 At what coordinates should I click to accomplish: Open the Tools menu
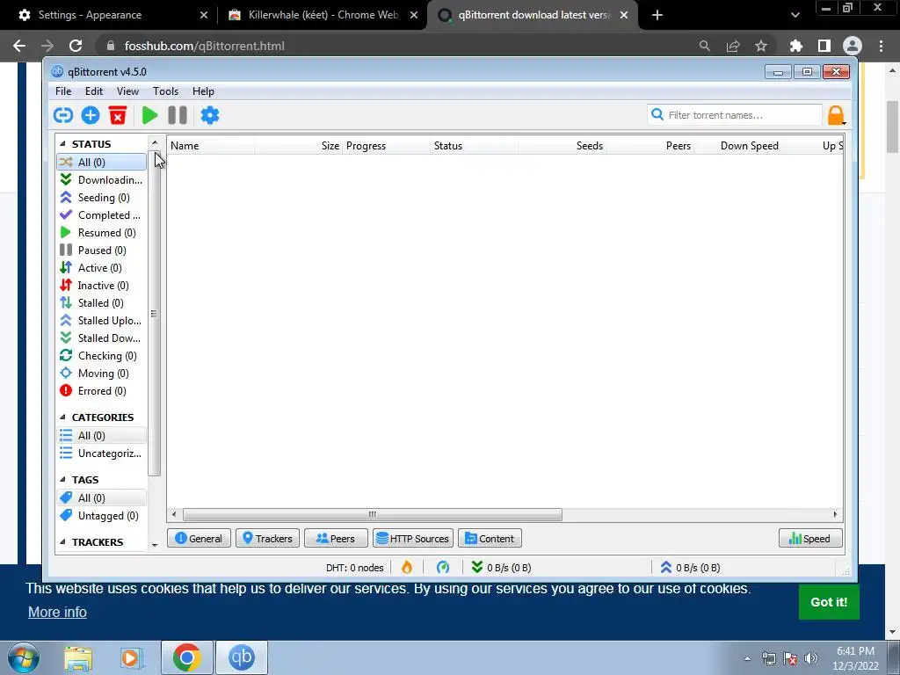pyautogui.click(x=165, y=91)
